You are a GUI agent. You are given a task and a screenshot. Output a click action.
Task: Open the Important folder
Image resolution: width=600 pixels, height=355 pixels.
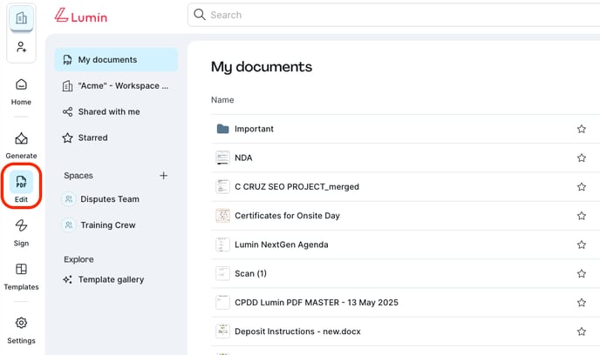[x=254, y=129]
